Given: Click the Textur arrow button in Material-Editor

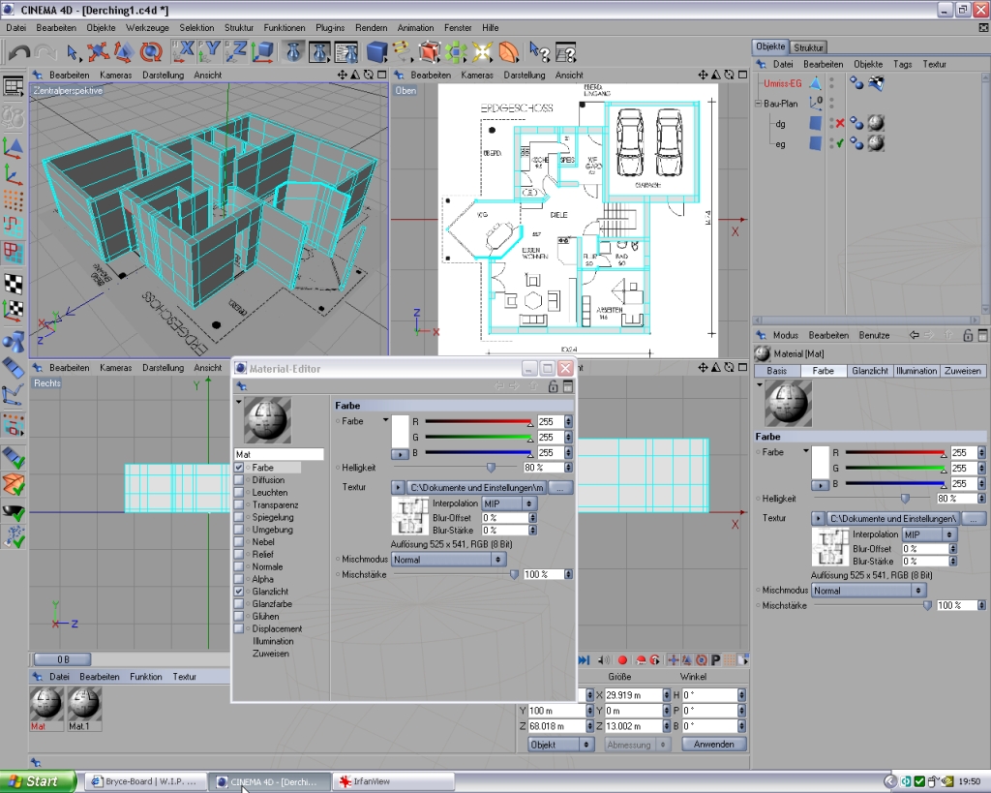Looking at the screenshot, I should point(398,488).
